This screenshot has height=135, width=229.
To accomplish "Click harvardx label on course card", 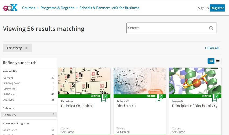I will tap(178, 101).
